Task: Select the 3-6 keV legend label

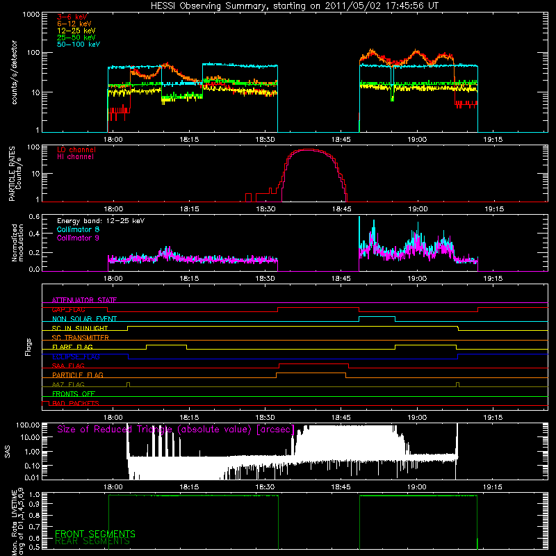Action: tap(72, 17)
